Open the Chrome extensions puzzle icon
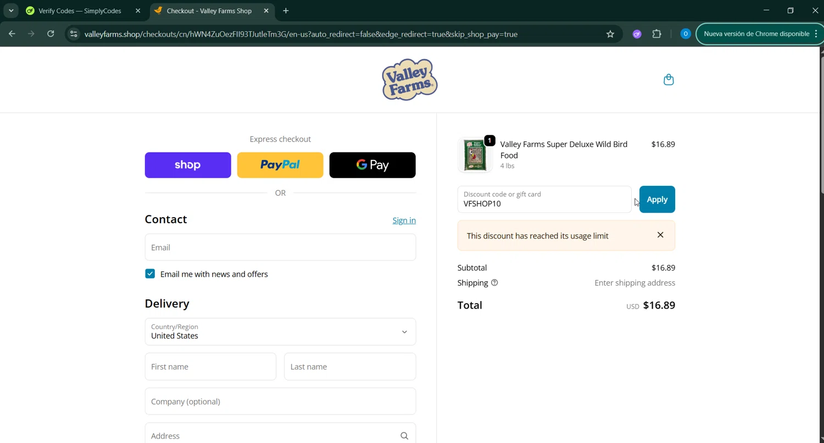 656,34
